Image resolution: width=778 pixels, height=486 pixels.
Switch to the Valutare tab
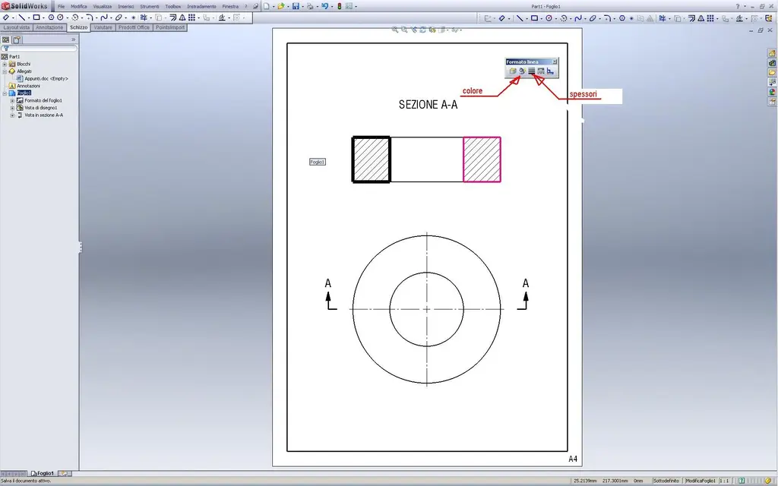103,28
